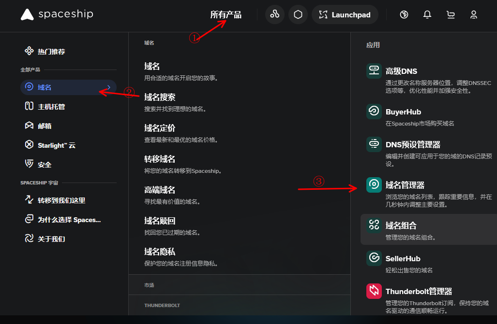The width and height of the screenshot is (497, 324).
Task: Click the Thunderbolt管理器 red icon
Action: coord(374,291)
